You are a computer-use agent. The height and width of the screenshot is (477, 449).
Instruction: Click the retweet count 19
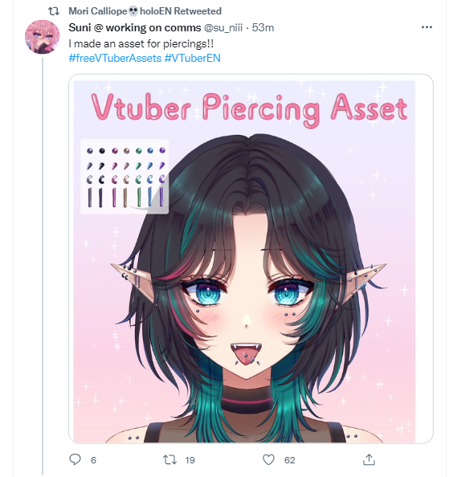[190, 460]
